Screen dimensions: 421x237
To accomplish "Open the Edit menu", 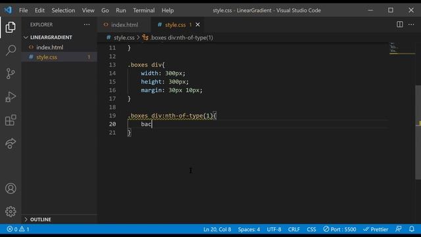I will coord(39,11).
